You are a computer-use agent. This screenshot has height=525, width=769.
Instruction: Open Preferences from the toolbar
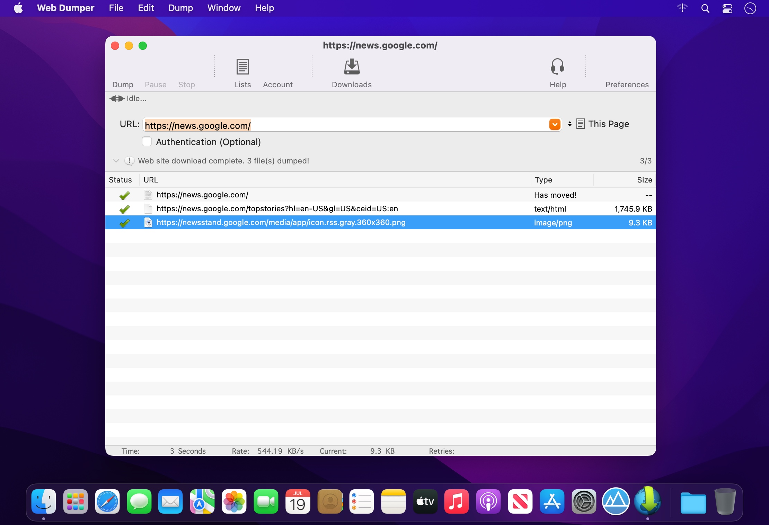click(627, 84)
